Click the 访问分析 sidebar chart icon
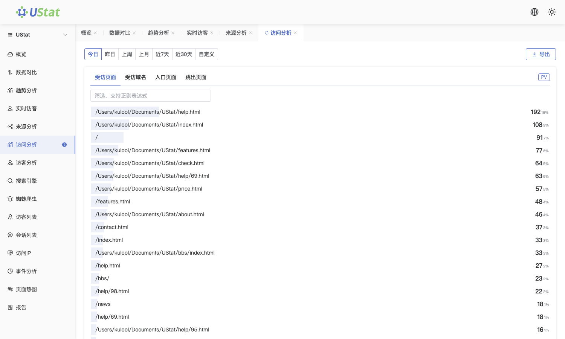Viewport: 565px width, 339px height. (10, 145)
